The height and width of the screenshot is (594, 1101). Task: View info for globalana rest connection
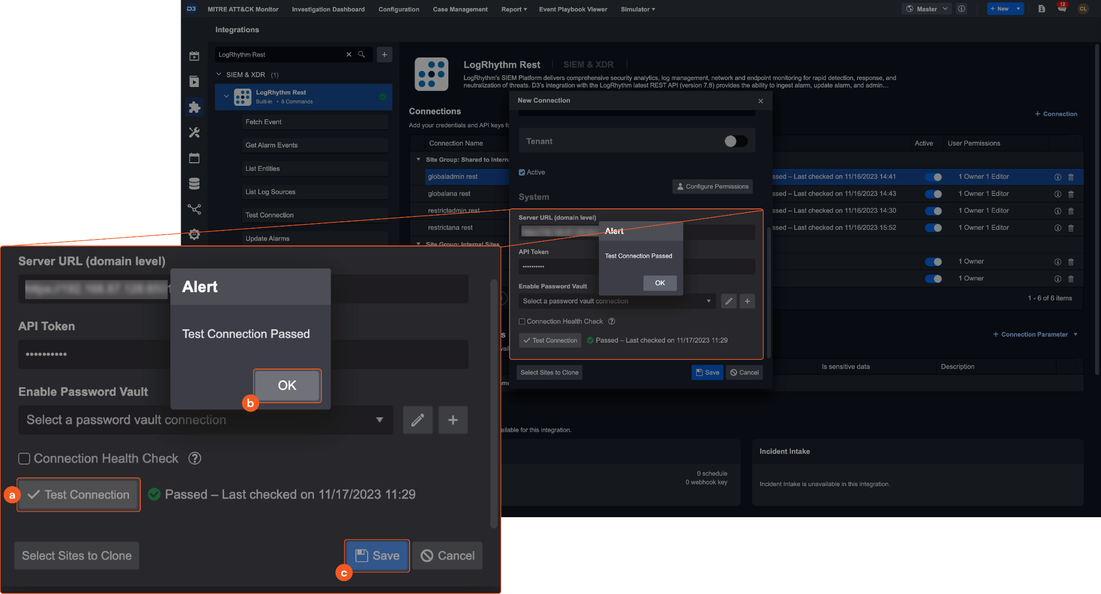[1057, 194]
